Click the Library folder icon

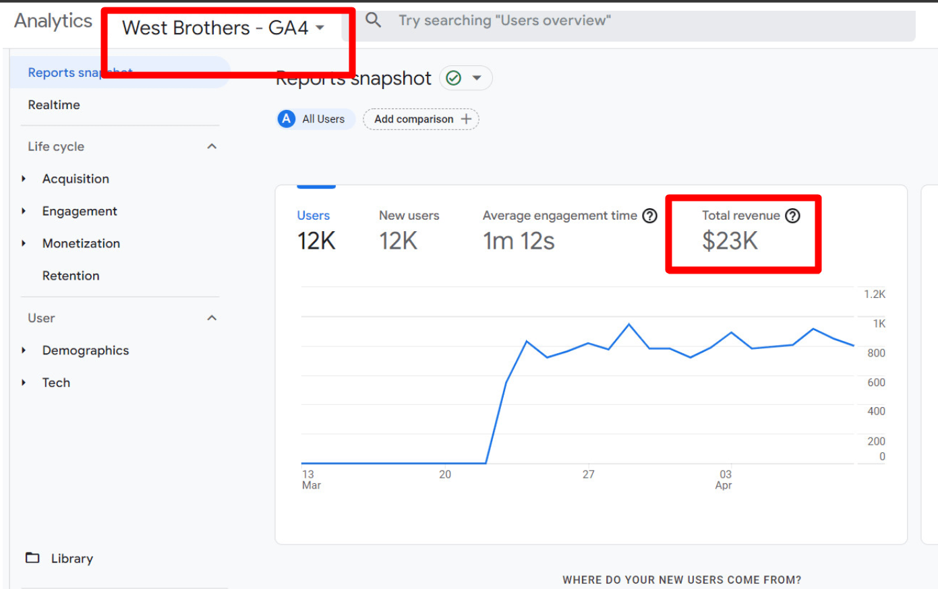pos(32,558)
